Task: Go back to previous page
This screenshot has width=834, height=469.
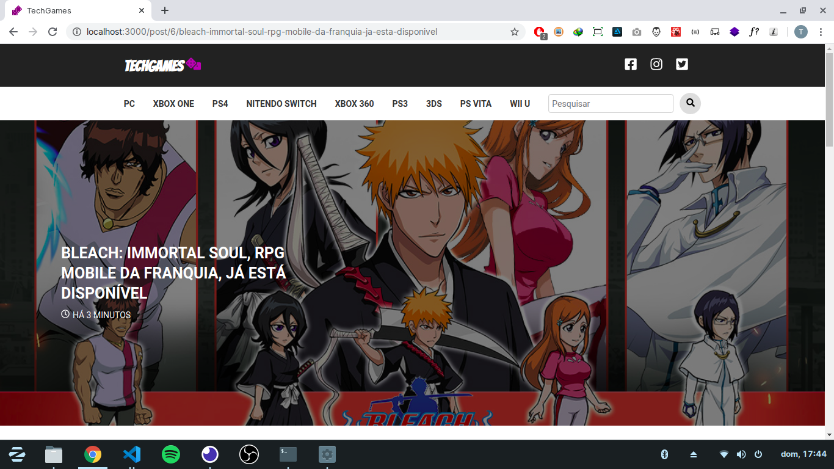Action: (x=13, y=32)
